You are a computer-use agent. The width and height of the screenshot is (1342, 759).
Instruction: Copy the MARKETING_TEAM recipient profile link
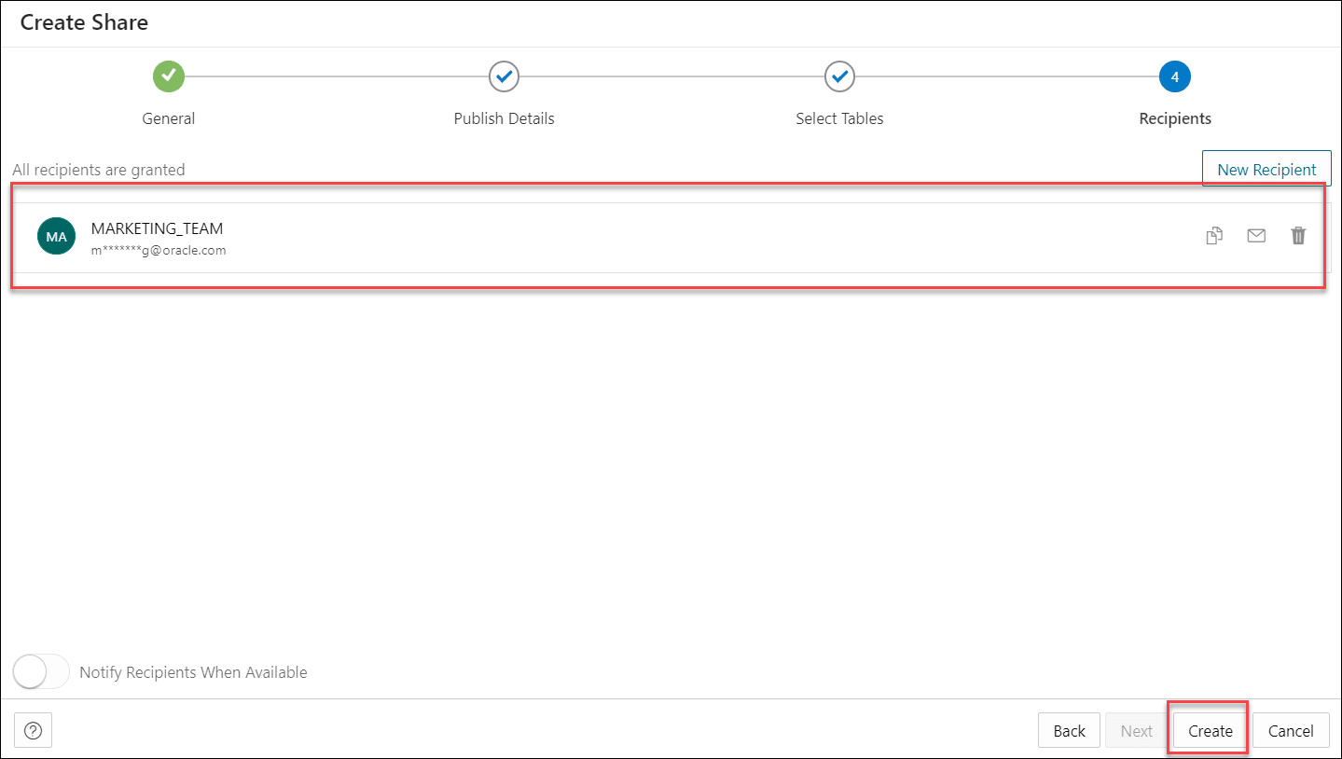click(x=1213, y=235)
